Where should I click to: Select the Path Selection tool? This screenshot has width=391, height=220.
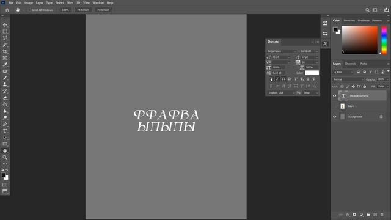(5, 137)
